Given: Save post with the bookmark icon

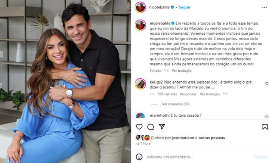Looking at the screenshot, I should tap(265, 127).
